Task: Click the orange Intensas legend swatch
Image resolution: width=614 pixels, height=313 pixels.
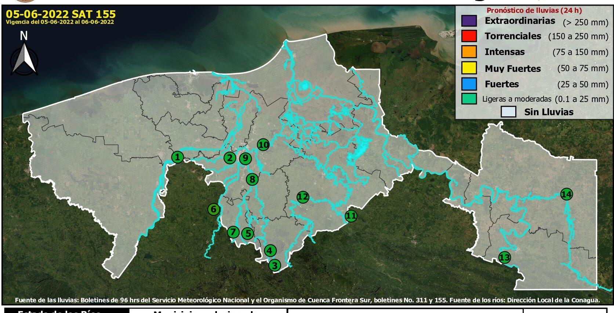Action: pos(469,52)
